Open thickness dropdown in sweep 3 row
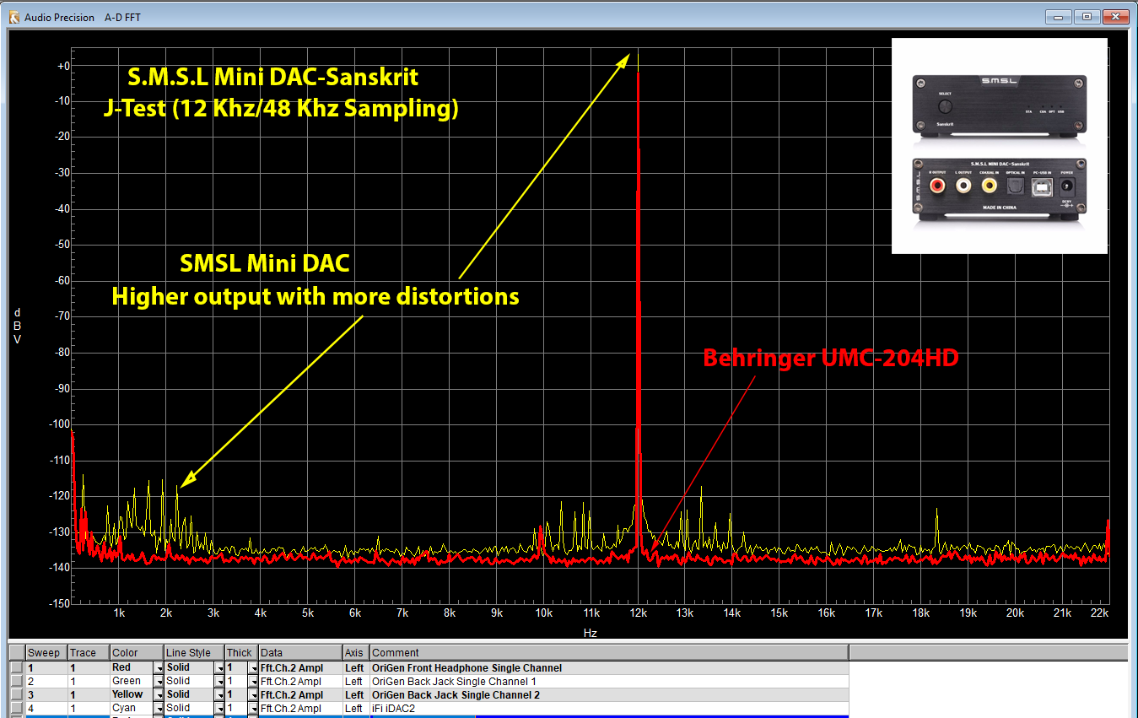This screenshot has width=1138, height=718. [x=254, y=695]
